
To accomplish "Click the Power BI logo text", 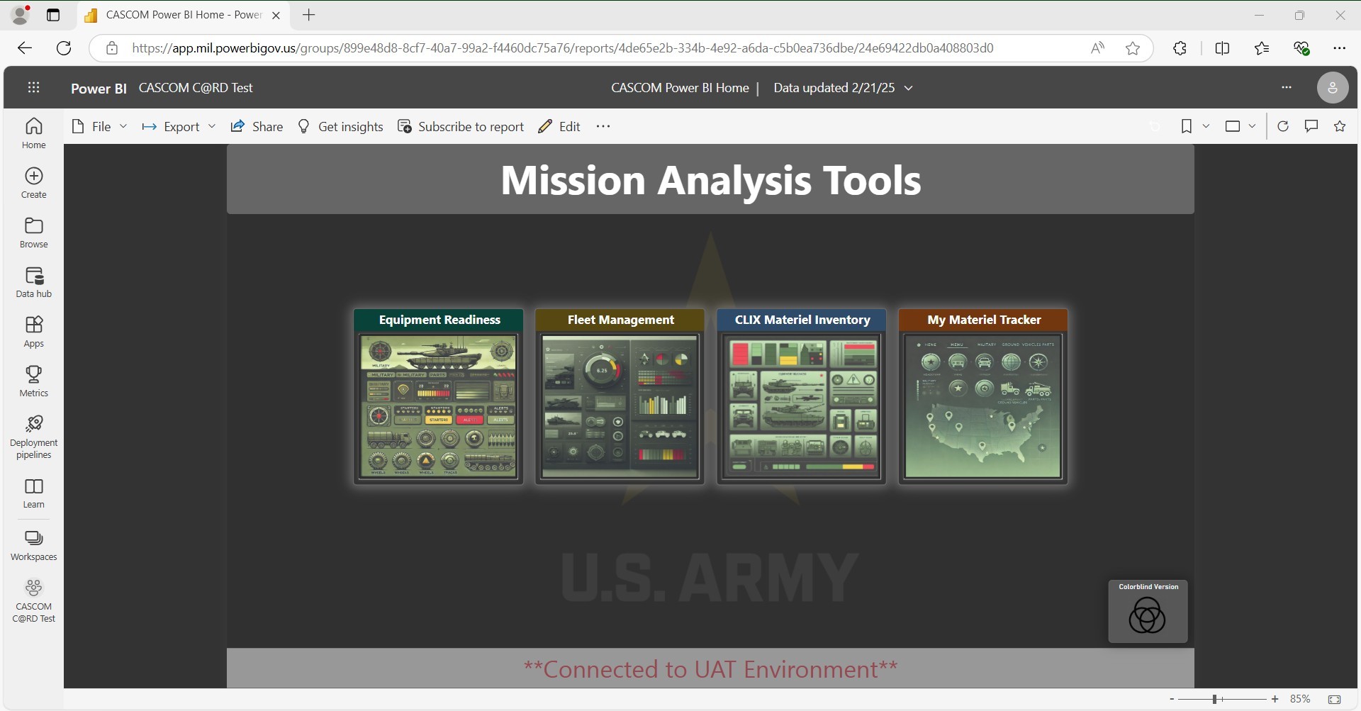I will point(99,88).
